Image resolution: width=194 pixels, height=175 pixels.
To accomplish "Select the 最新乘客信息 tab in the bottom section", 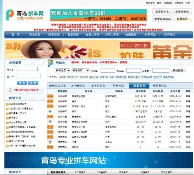I will [58, 172].
